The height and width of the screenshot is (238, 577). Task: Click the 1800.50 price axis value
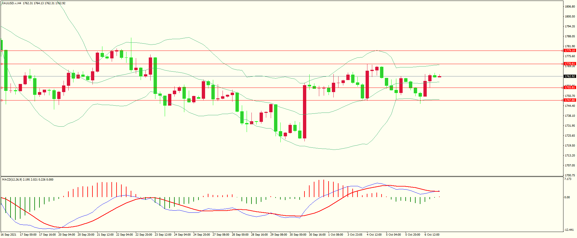(570, 17)
